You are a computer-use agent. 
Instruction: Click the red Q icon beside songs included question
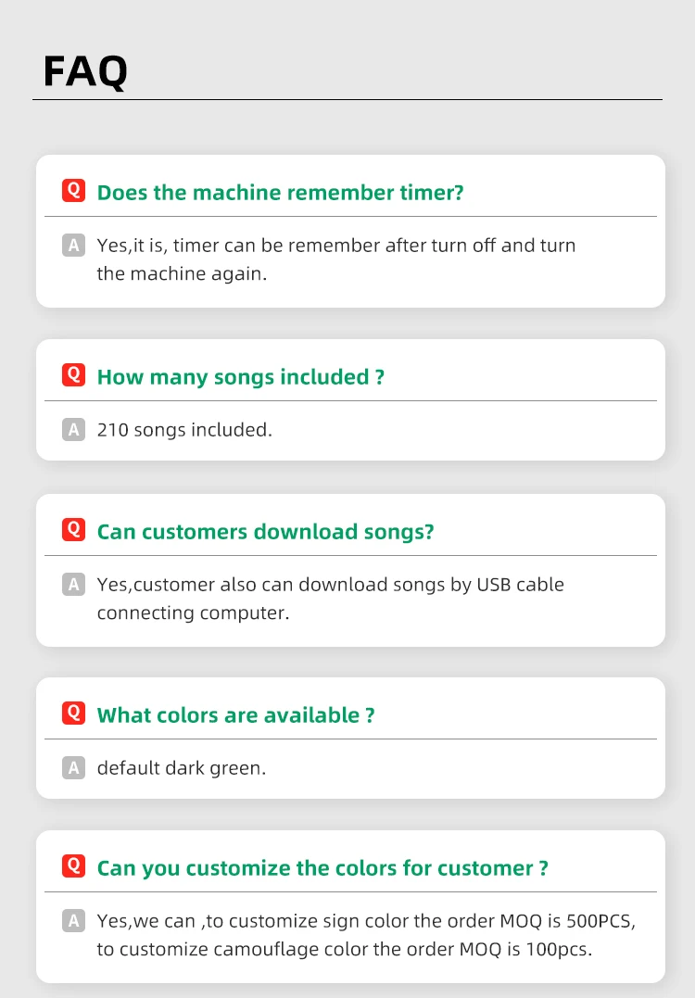pyautogui.click(x=73, y=375)
